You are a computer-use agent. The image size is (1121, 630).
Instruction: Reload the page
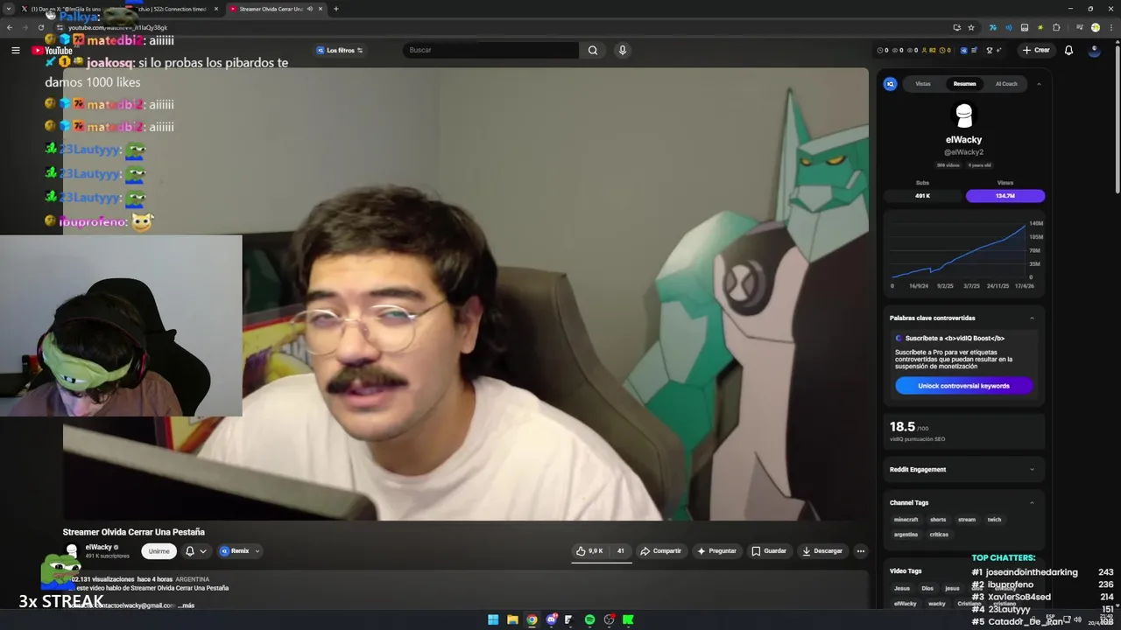pyautogui.click(x=40, y=27)
